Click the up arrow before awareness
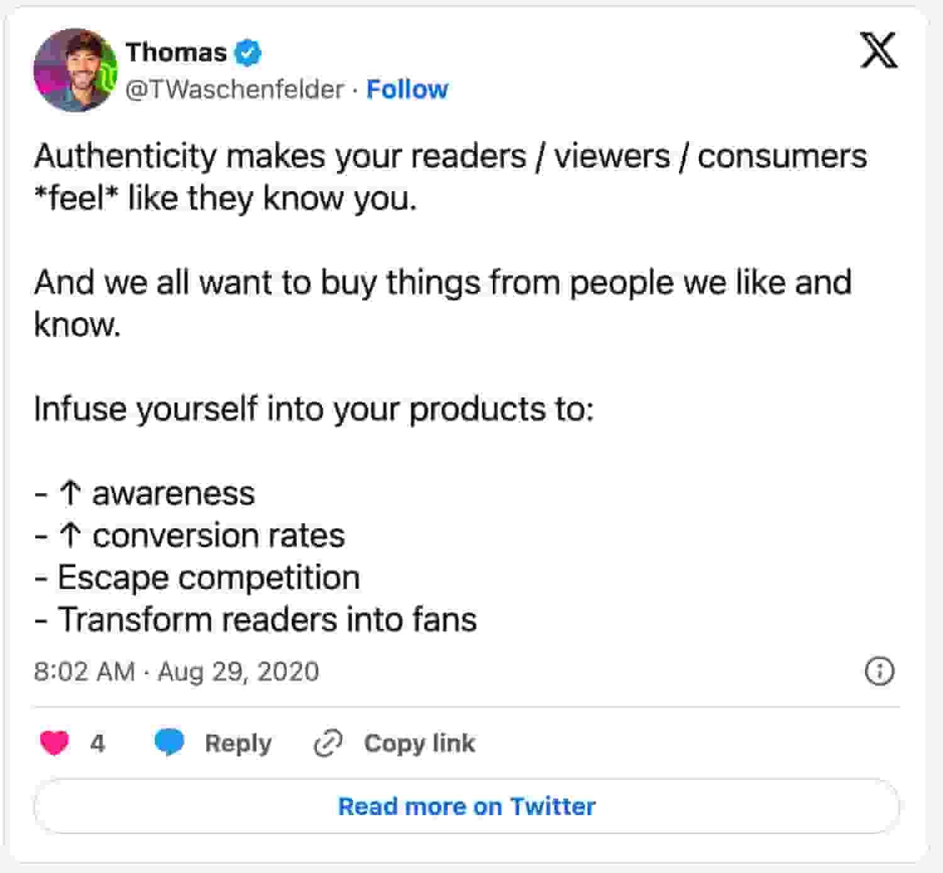The image size is (943, 873). pyautogui.click(x=70, y=494)
